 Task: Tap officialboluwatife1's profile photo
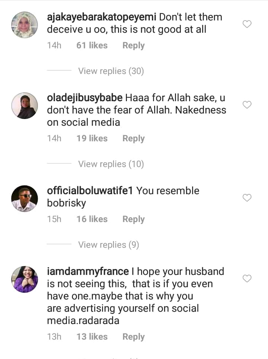25,198
